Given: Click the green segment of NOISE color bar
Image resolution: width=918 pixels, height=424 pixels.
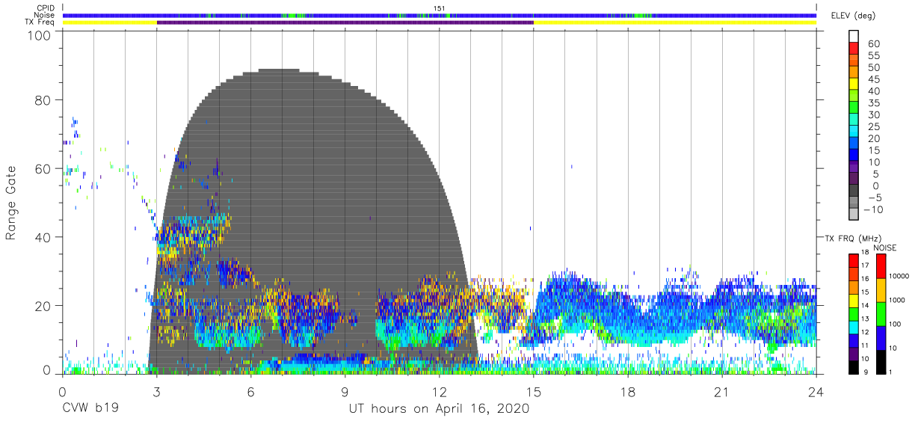Looking at the screenshot, I should [881, 313].
